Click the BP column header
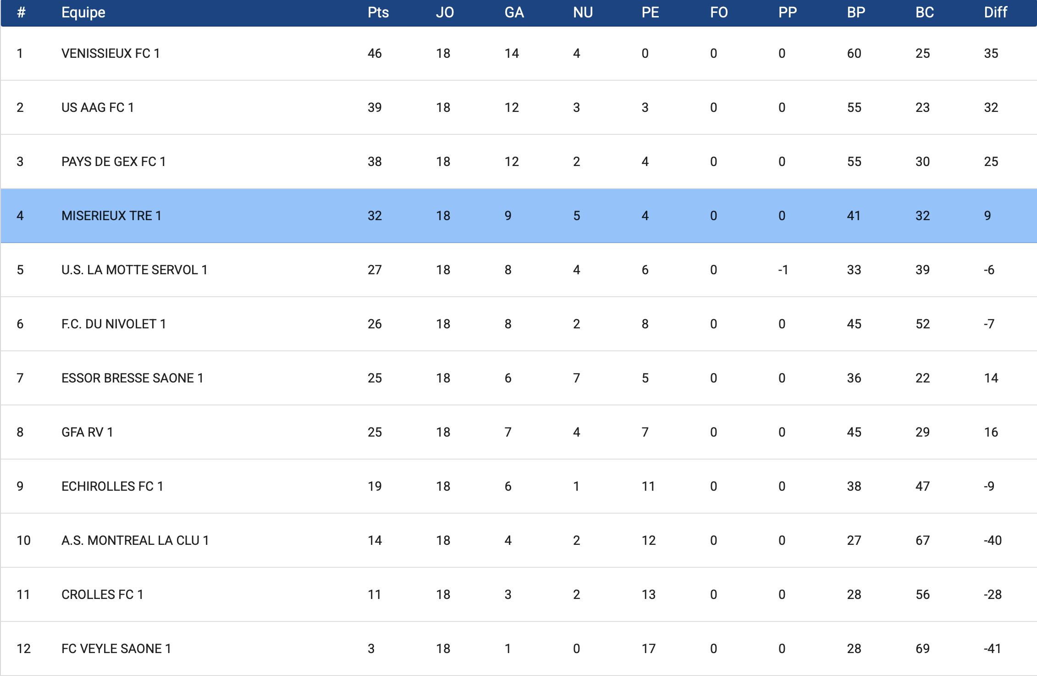The image size is (1037, 676). pyautogui.click(x=855, y=12)
